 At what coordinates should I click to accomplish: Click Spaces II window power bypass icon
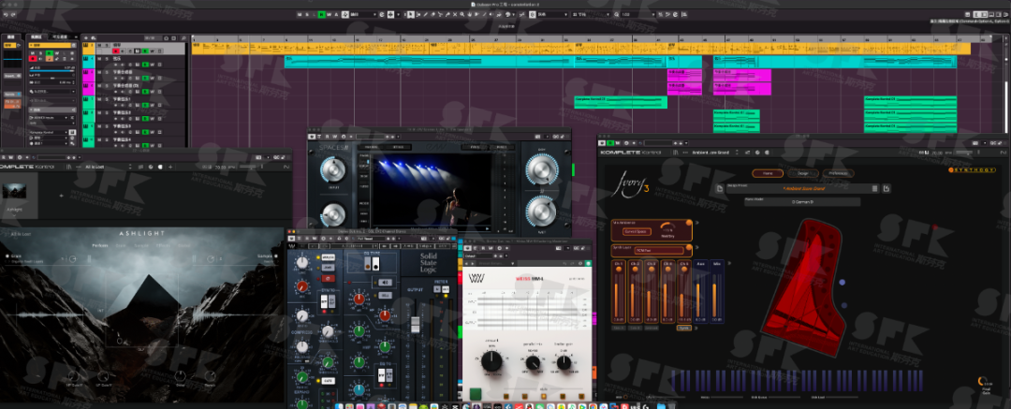tap(312, 136)
